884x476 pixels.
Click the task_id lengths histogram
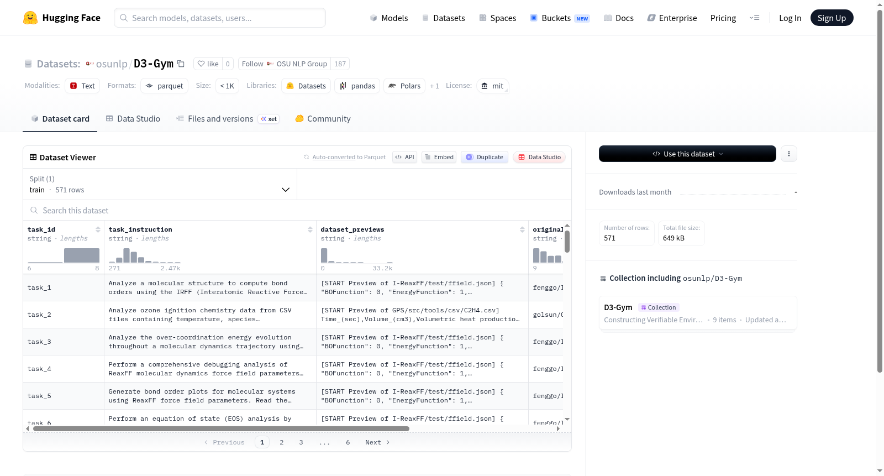[64, 255]
